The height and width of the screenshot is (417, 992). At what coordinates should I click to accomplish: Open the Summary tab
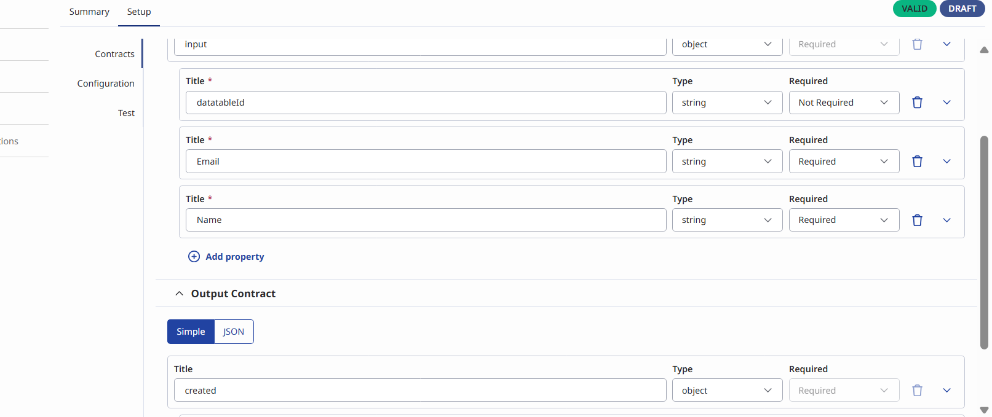(89, 12)
